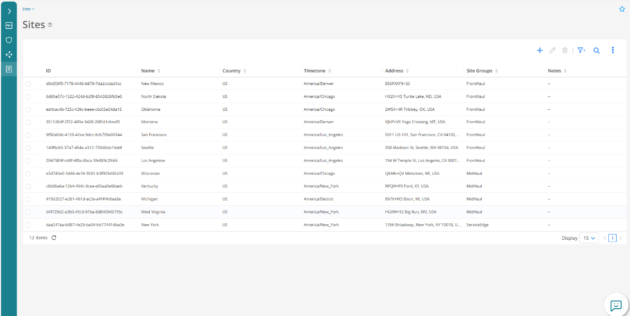
Task: Open the search magnifier in the table toolbar
Action: [x=596, y=51]
